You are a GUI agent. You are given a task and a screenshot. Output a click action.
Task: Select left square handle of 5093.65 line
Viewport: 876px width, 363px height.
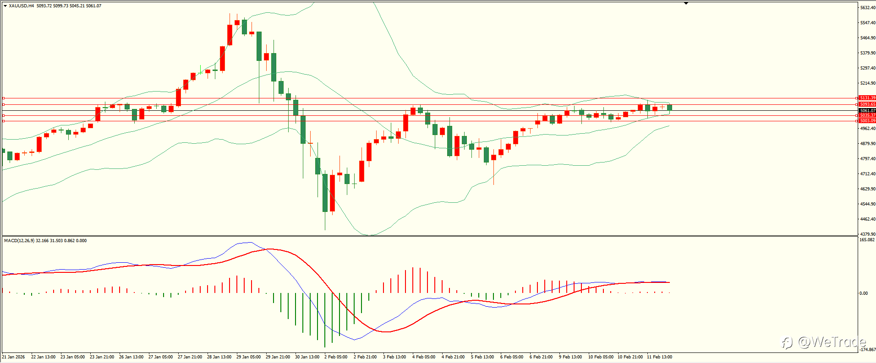pyautogui.click(x=4, y=104)
